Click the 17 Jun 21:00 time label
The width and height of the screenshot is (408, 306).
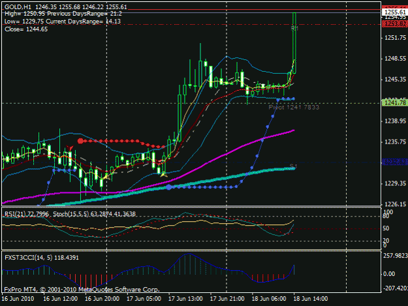[x=227, y=298]
